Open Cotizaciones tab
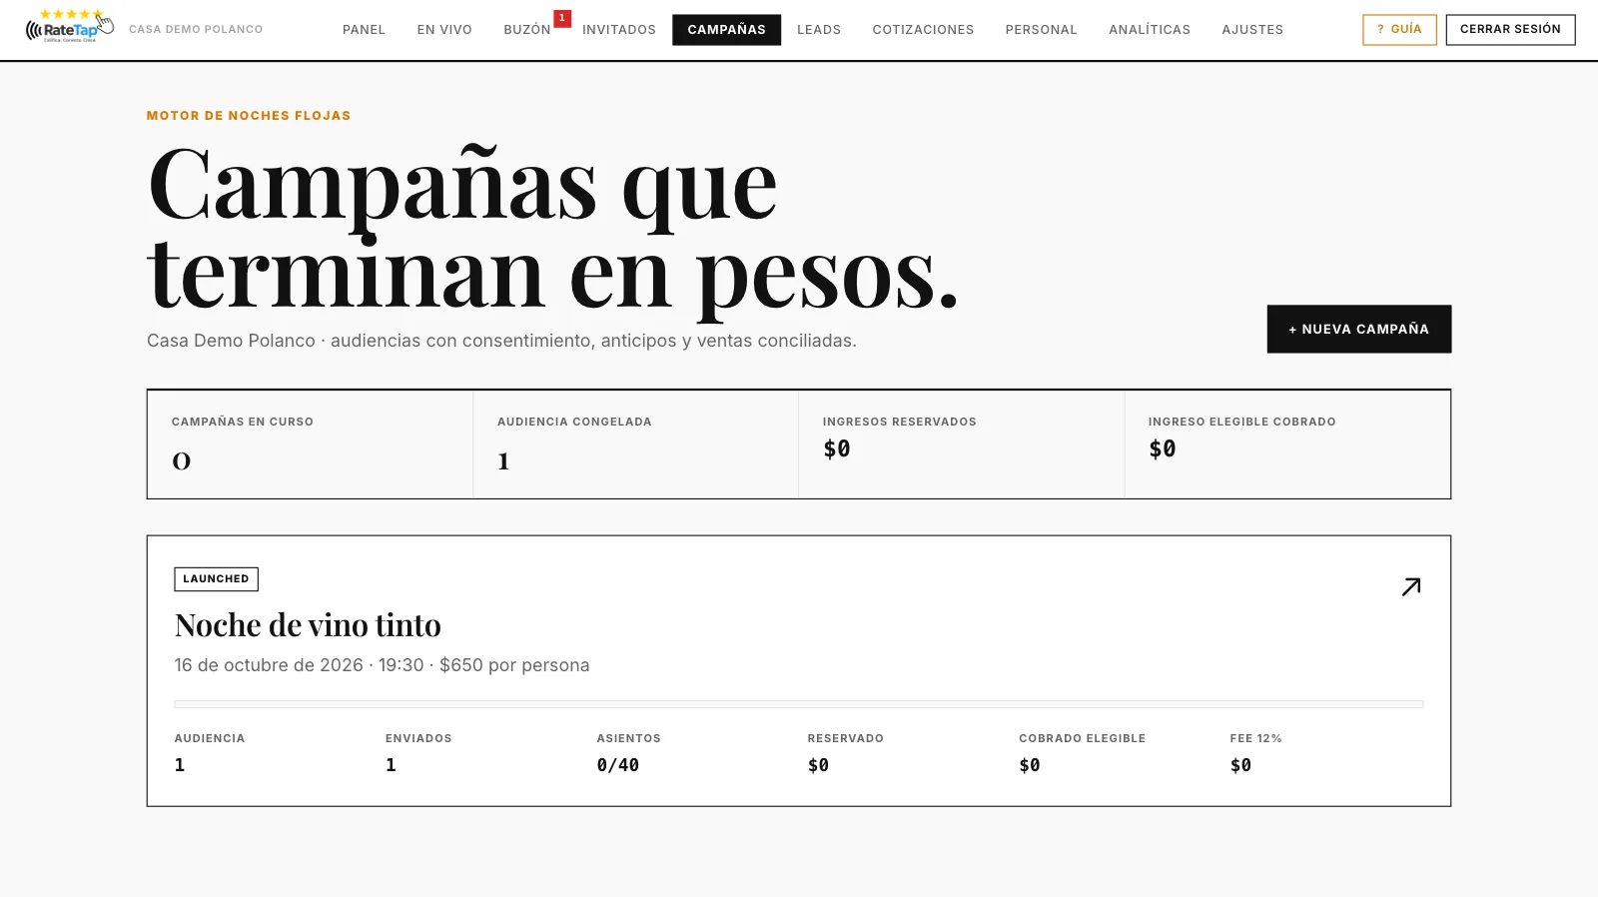Viewport: 1598px width, 897px height. pyautogui.click(x=923, y=30)
